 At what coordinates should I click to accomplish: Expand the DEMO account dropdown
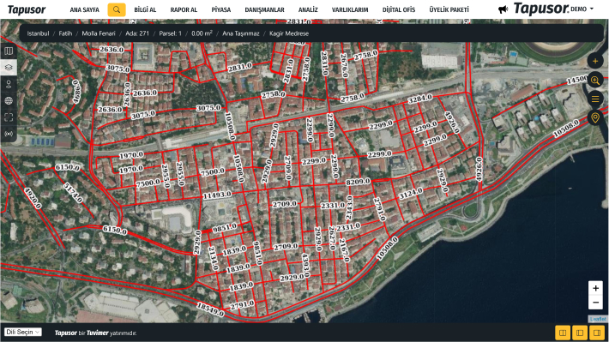click(582, 9)
